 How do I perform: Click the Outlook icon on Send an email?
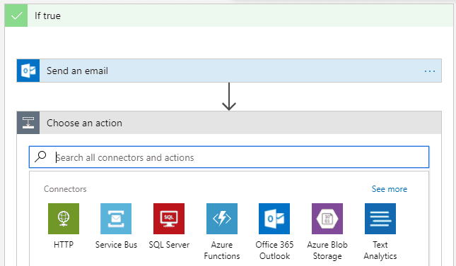point(28,71)
